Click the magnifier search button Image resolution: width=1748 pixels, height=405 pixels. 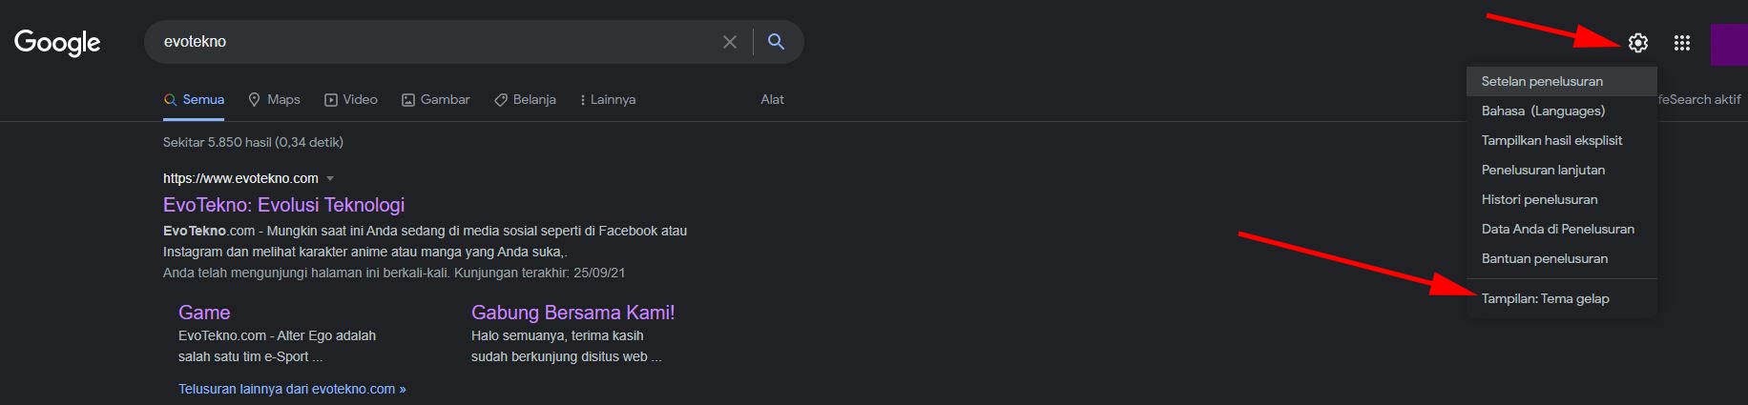click(x=777, y=42)
